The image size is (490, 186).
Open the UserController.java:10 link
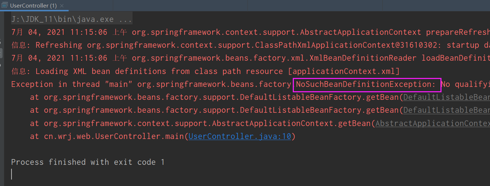[x=240, y=136]
